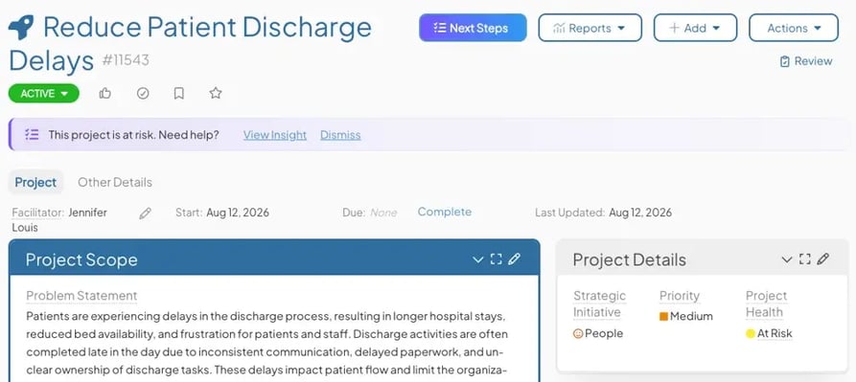856x382 pixels.
Task: Click the Due date None value
Action: click(383, 213)
